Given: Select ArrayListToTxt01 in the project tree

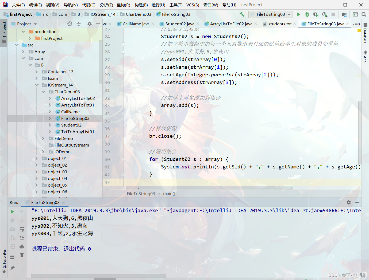Looking at the screenshot, I should coord(78,105).
